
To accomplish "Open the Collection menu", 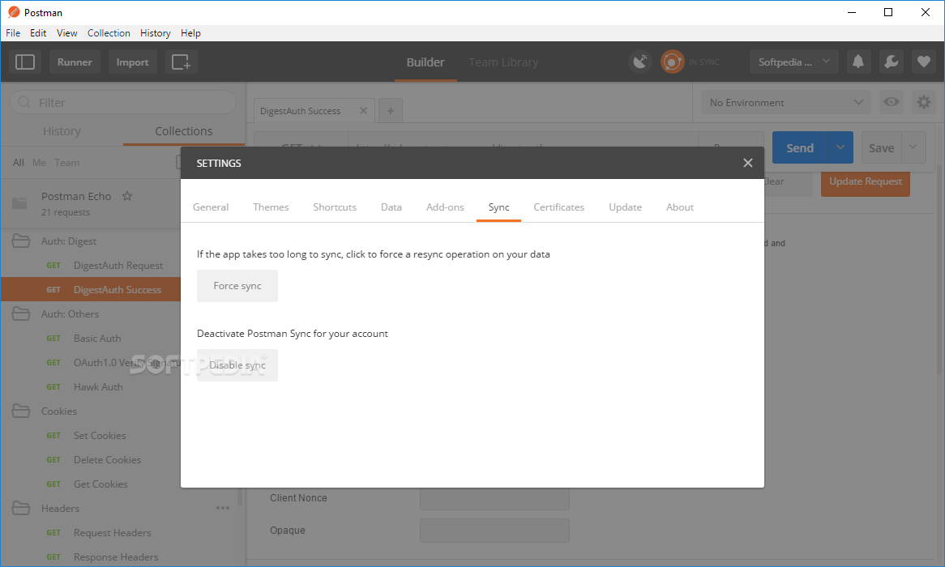I will pyautogui.click(x=109, y=33).
